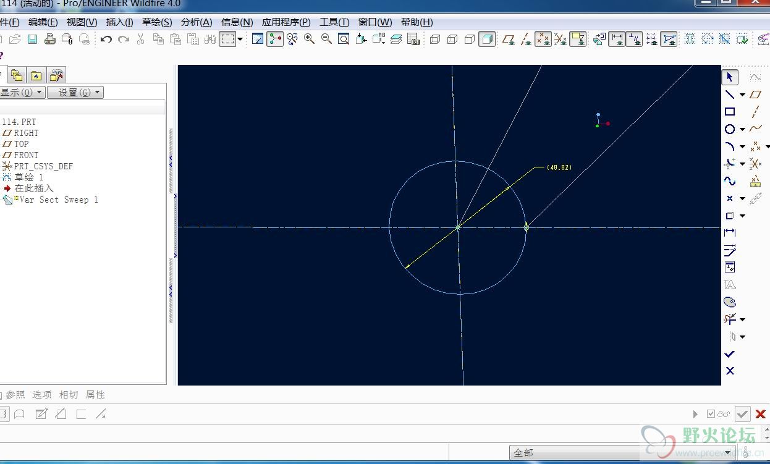The width and height of the screenshot is (770, 464).
Task: Open the 显示 dropdown in model tree
Action: 22,93
